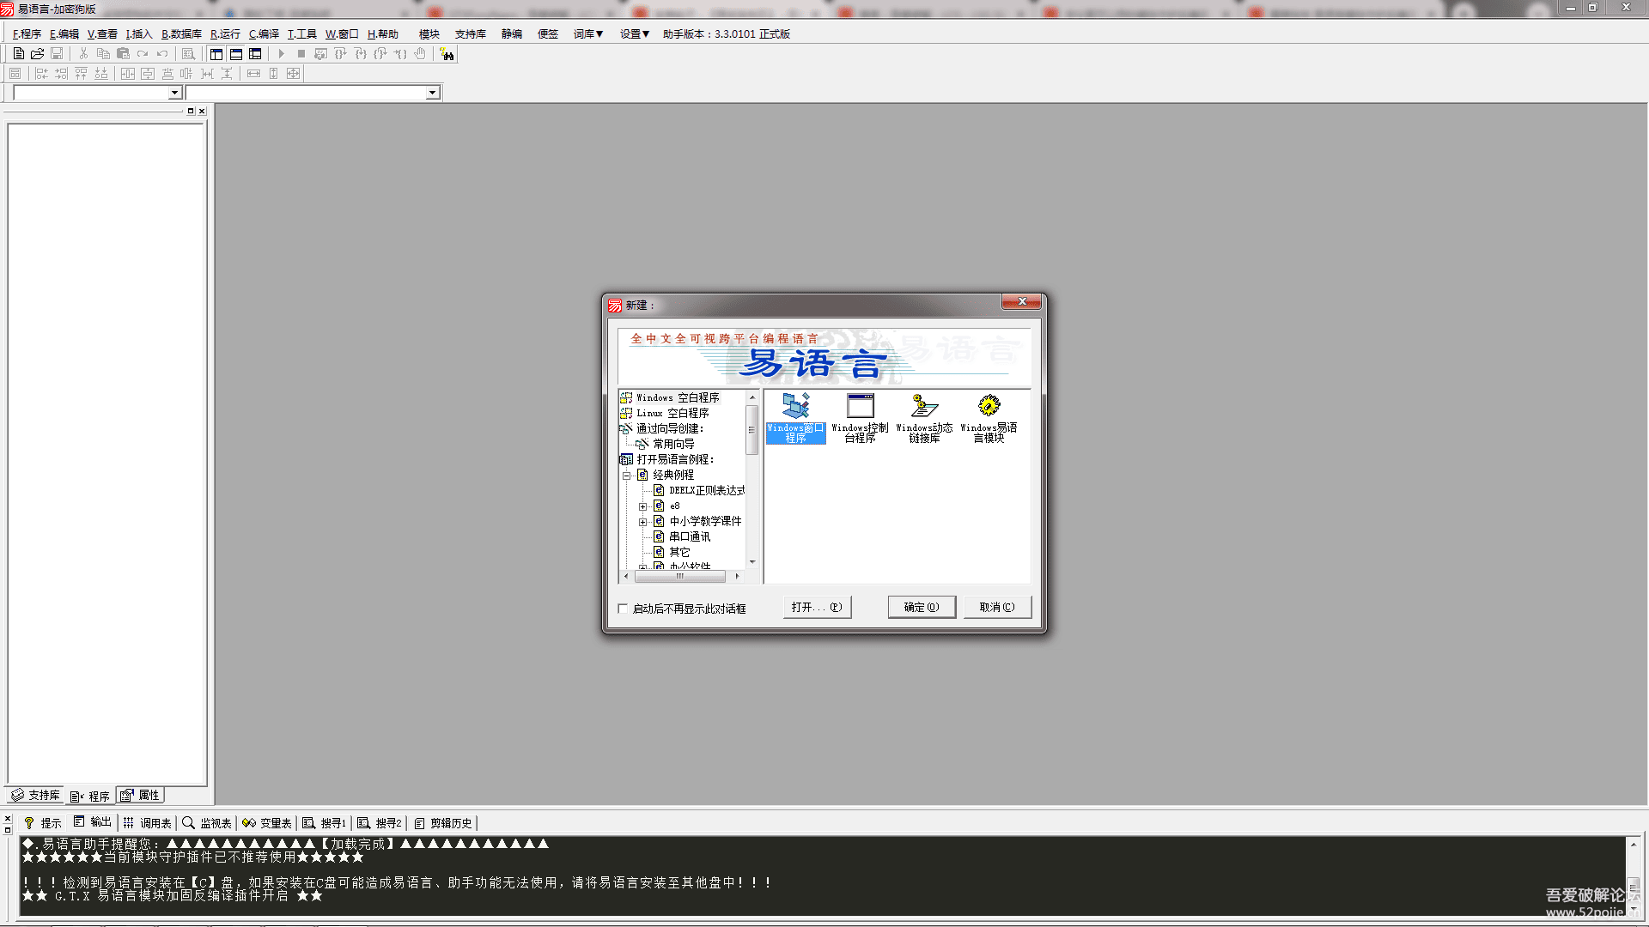
Task: Click the binoculars search help icon
Action: [x=447, y=54]
